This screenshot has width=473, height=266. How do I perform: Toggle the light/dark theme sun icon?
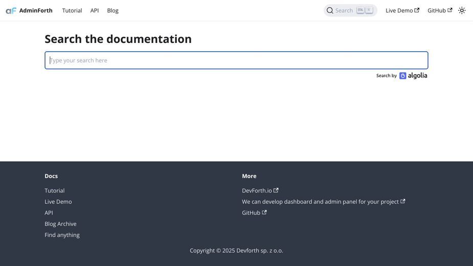462,11
